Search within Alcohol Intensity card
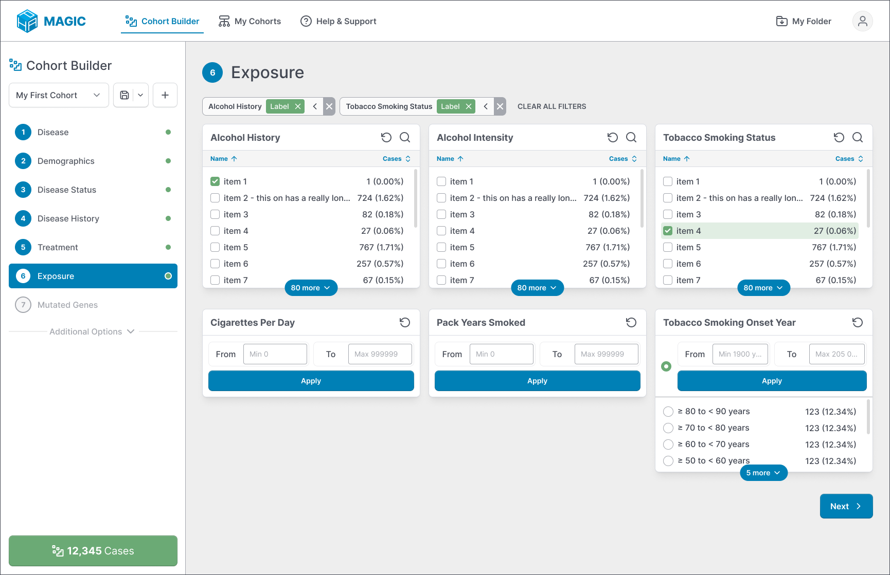Screen dimensions: 890x575 (631, 137)
